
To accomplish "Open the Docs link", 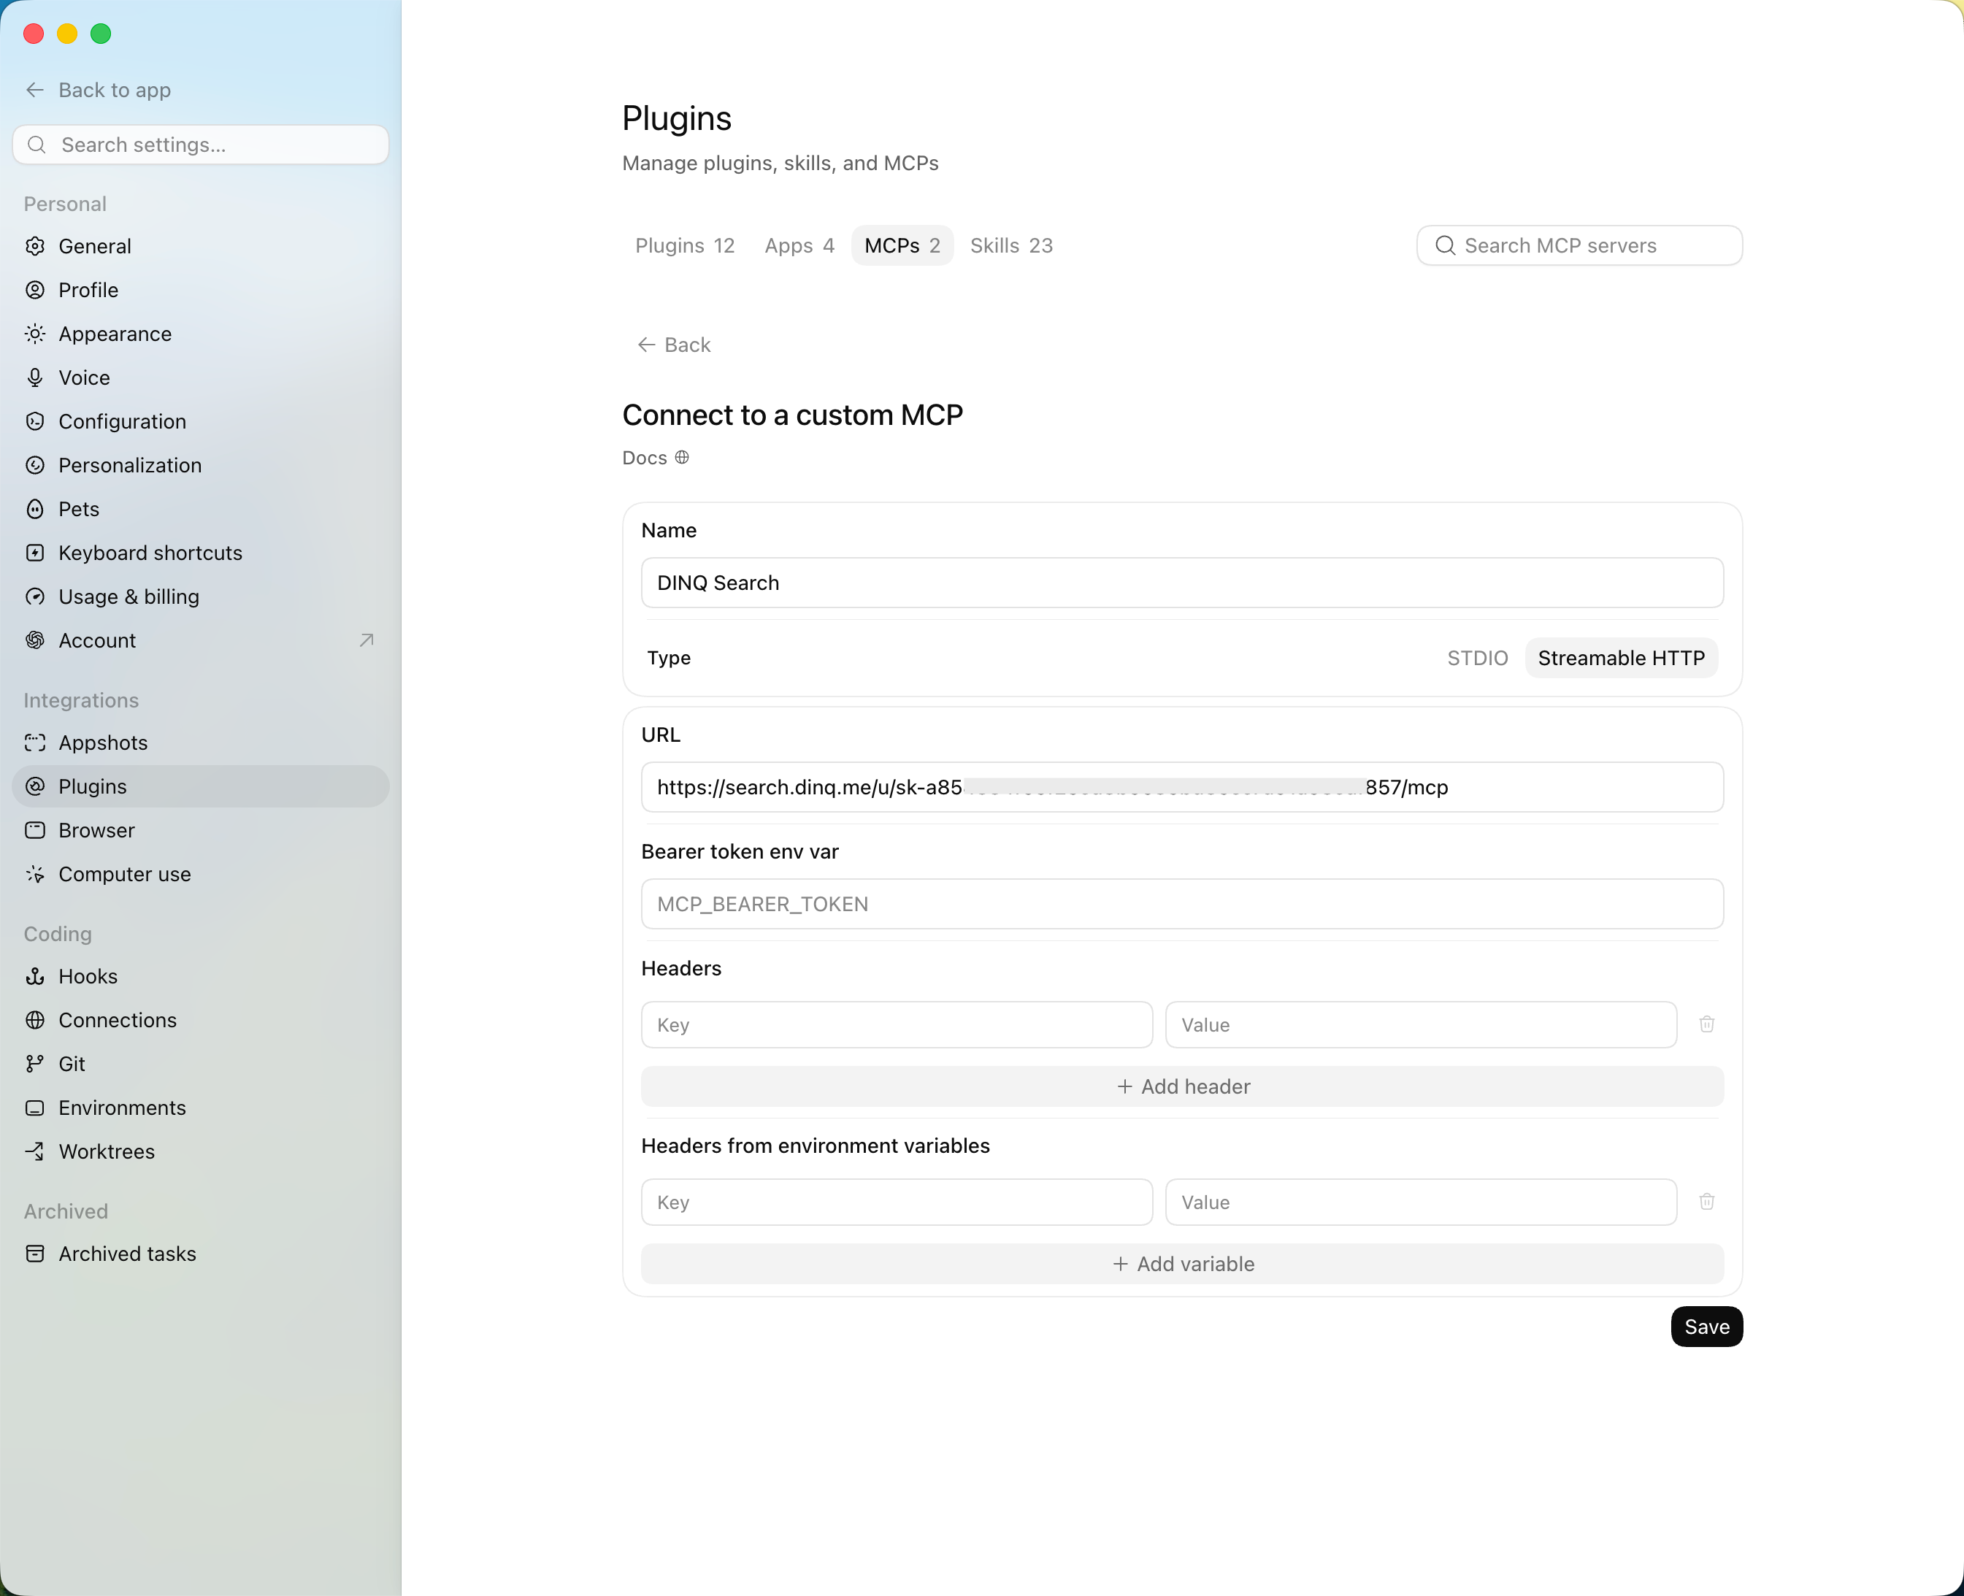I will [x=656, y=458].
